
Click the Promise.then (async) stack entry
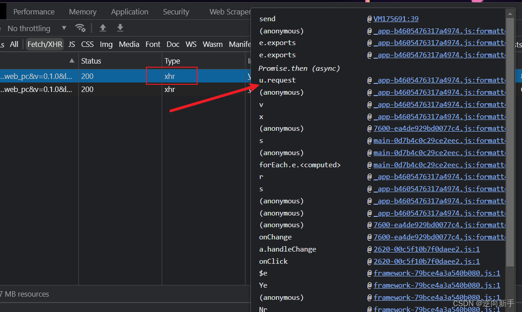point(299,69)
